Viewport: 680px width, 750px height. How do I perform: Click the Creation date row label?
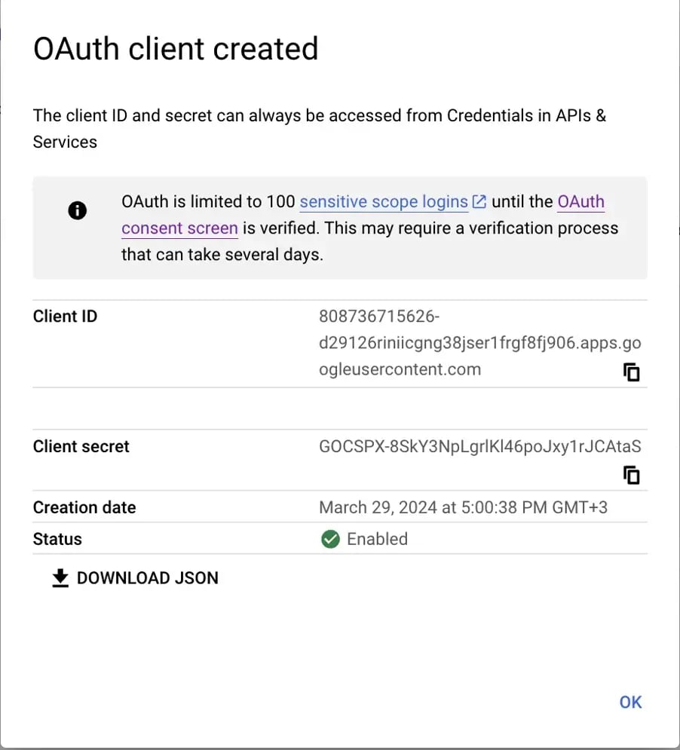[x=84, y=507]
